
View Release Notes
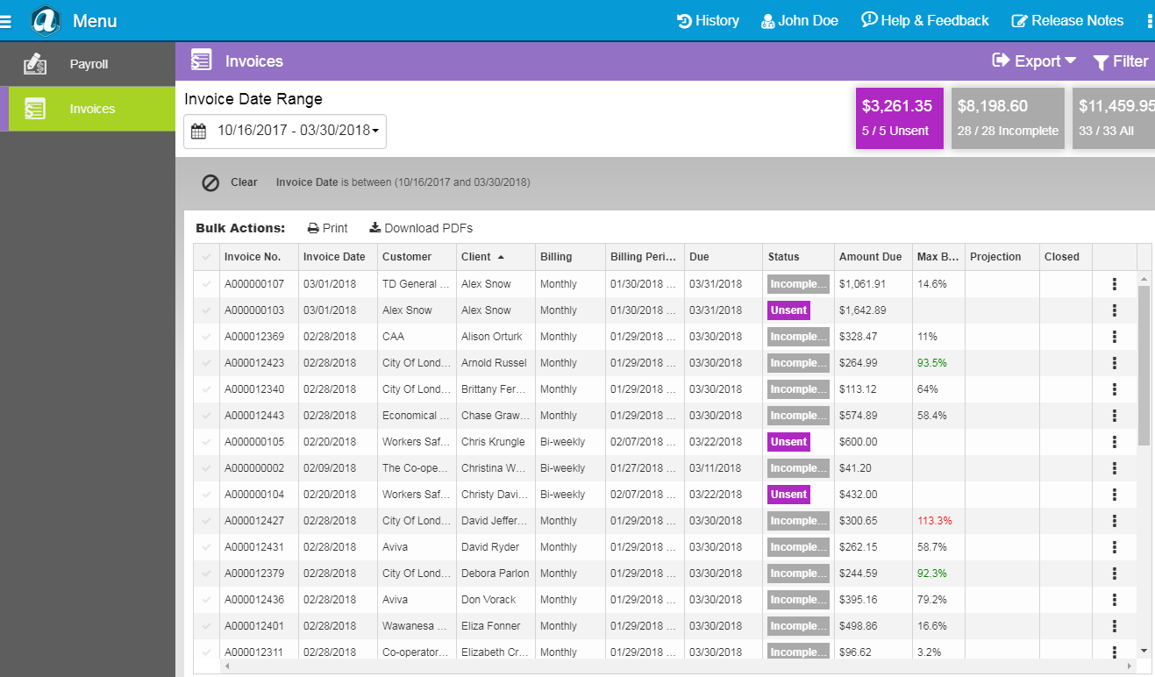tap(1067, 20)
